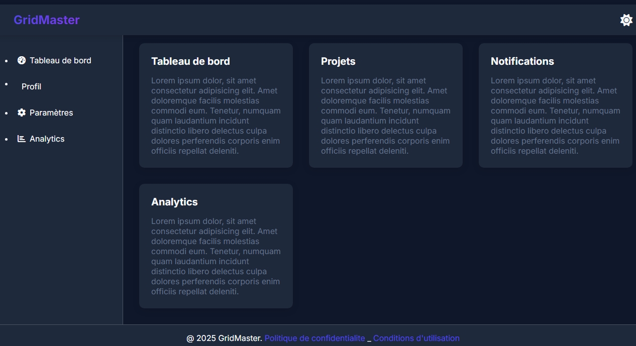Click the Projets card

[386, 105]
